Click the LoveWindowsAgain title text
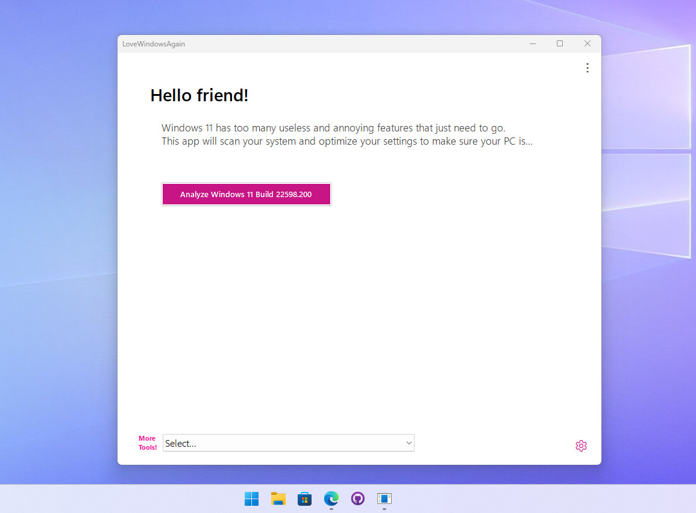 coord(154,44)
